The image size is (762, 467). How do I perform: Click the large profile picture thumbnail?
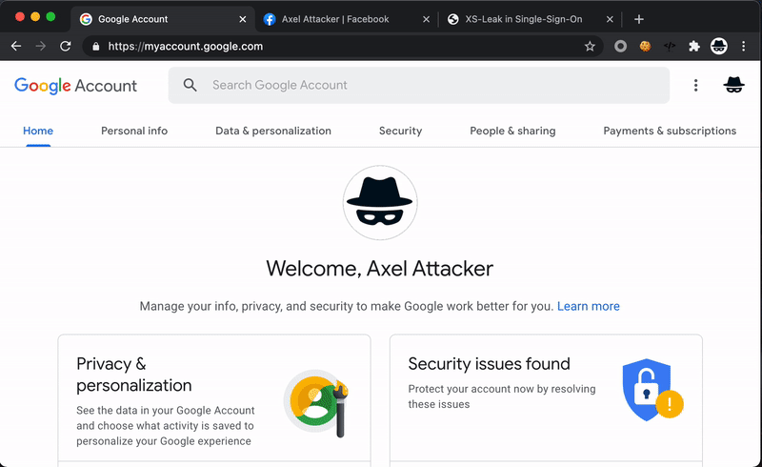pos(380,202)
